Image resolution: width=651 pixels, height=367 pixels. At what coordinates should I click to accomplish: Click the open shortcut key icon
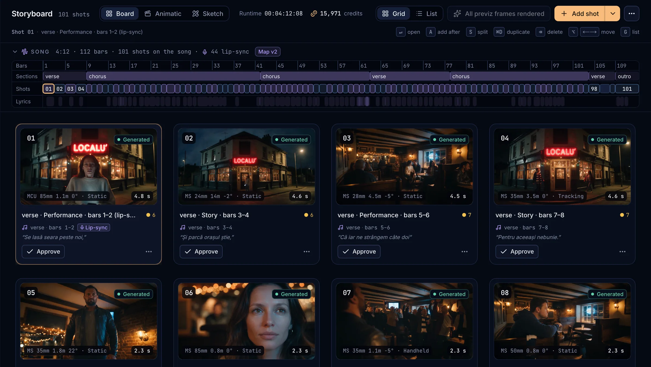401,32
